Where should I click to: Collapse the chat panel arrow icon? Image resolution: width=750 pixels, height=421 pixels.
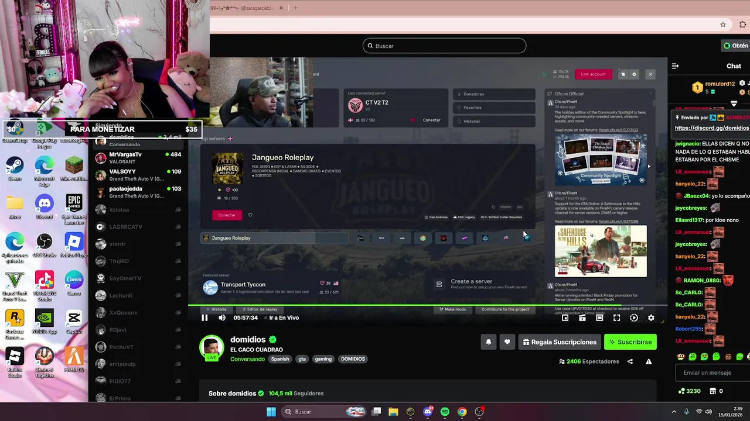pyautogui.click(x=675, y=66)
